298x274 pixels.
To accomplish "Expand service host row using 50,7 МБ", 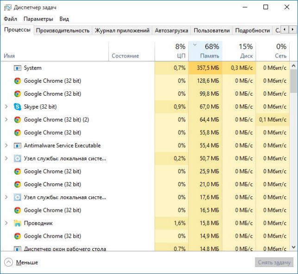I will tap(6, 158).
